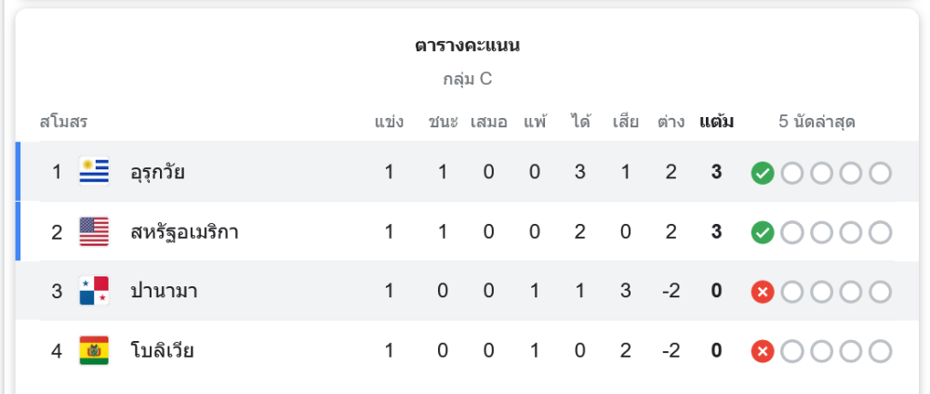Image resolution: width=930 pixels, height=394 pixels.
Task: Click the Panama flag icon
Action: point(94,291)
